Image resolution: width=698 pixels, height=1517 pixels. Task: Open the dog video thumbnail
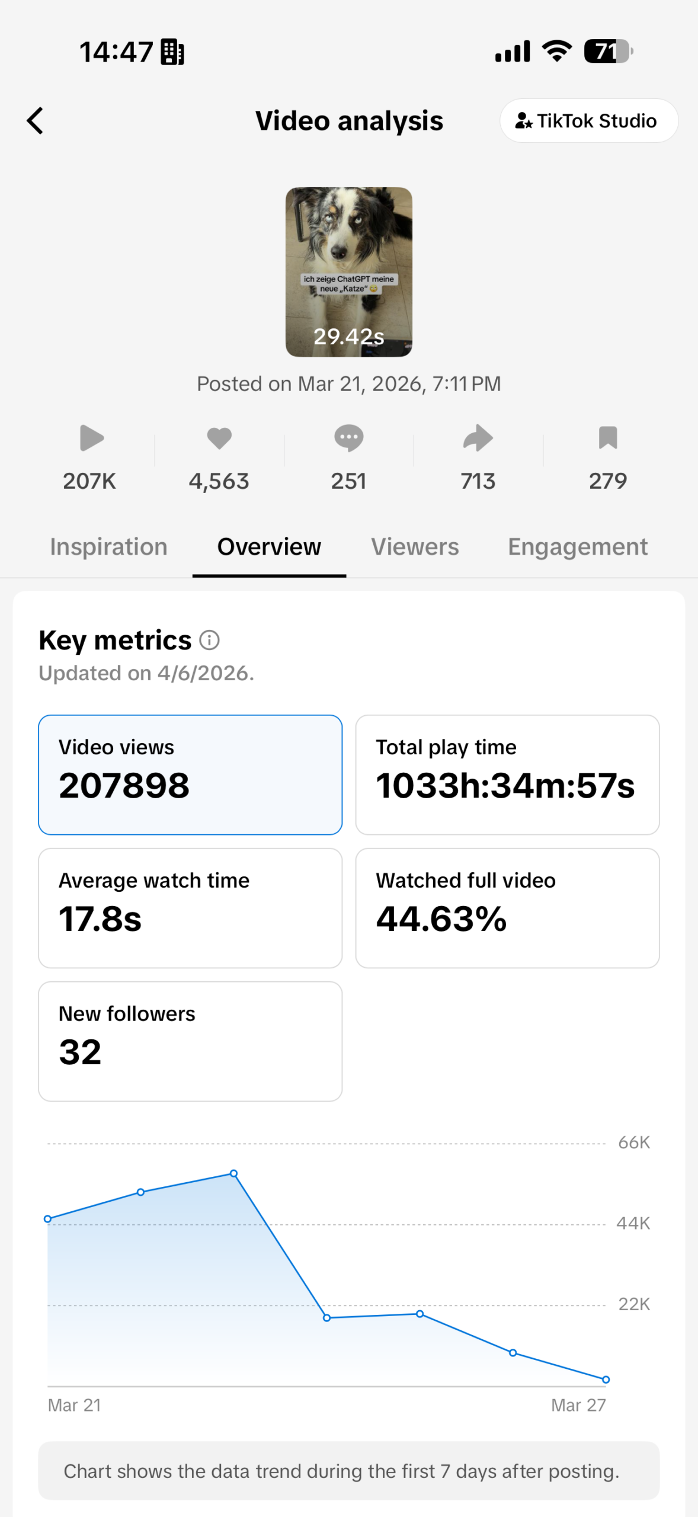coord(348,272)
